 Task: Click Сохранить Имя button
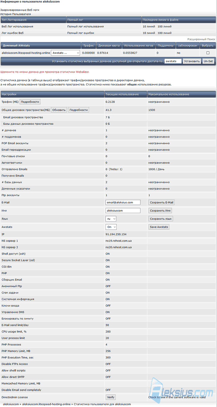[x=160, y=210]
